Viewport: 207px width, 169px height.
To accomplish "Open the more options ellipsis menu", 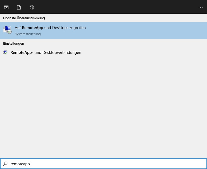I will point(201,7).
